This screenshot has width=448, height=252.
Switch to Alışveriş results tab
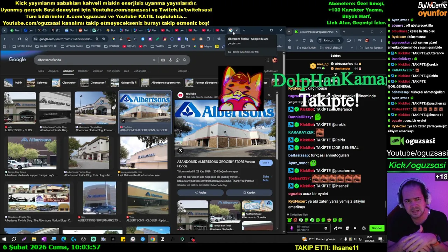pyautogui.click(x=53, y=71)
